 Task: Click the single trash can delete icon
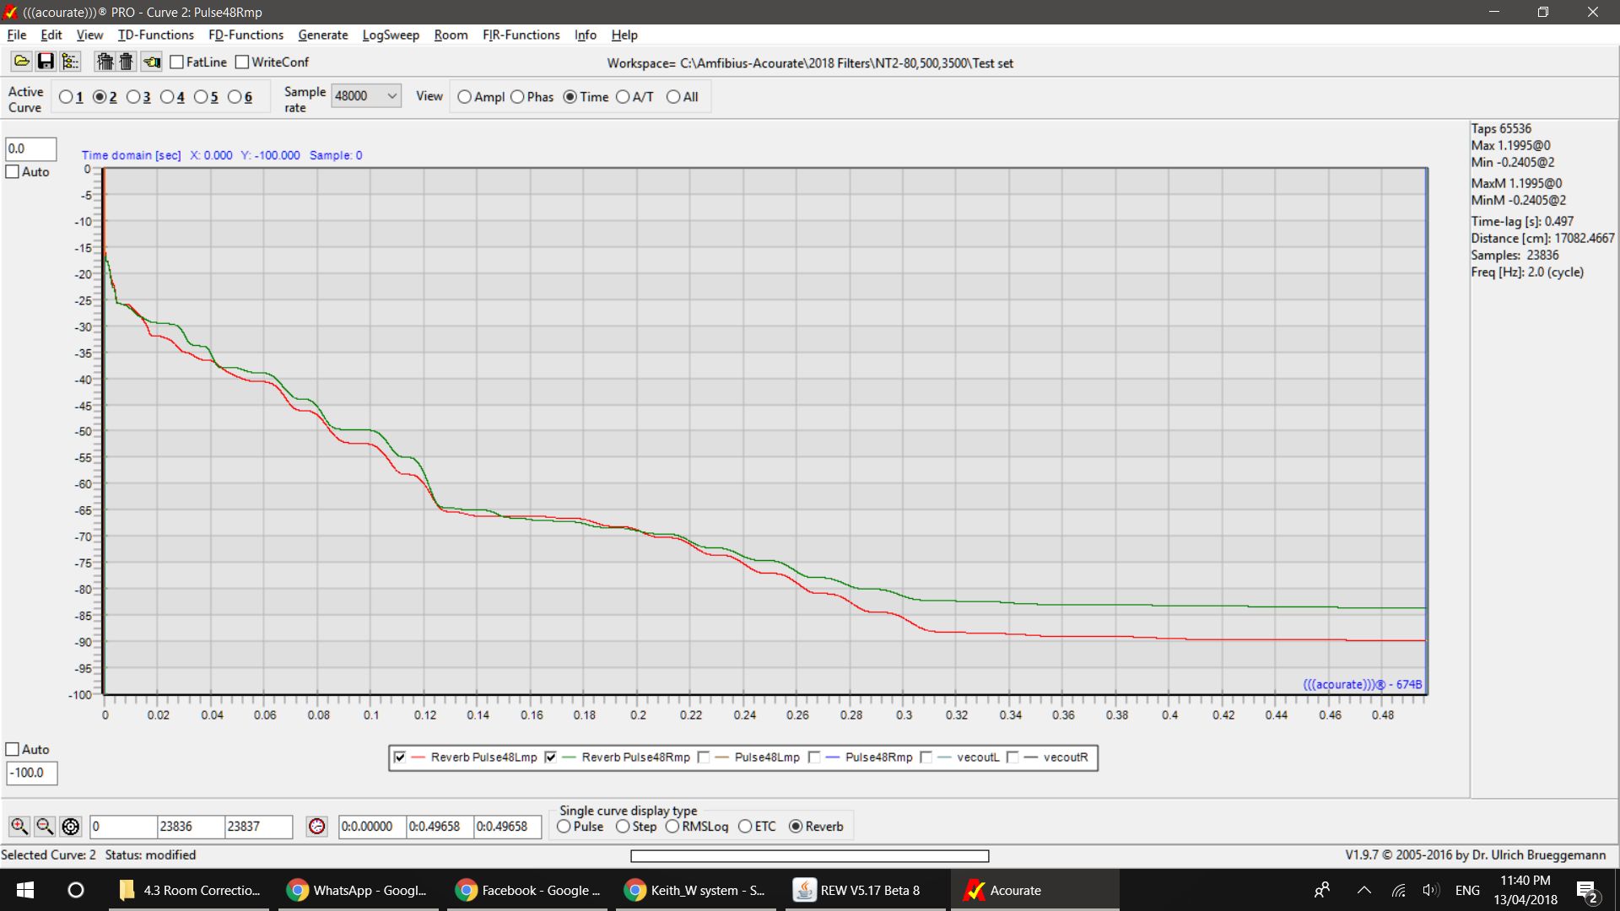pos(126,62)
